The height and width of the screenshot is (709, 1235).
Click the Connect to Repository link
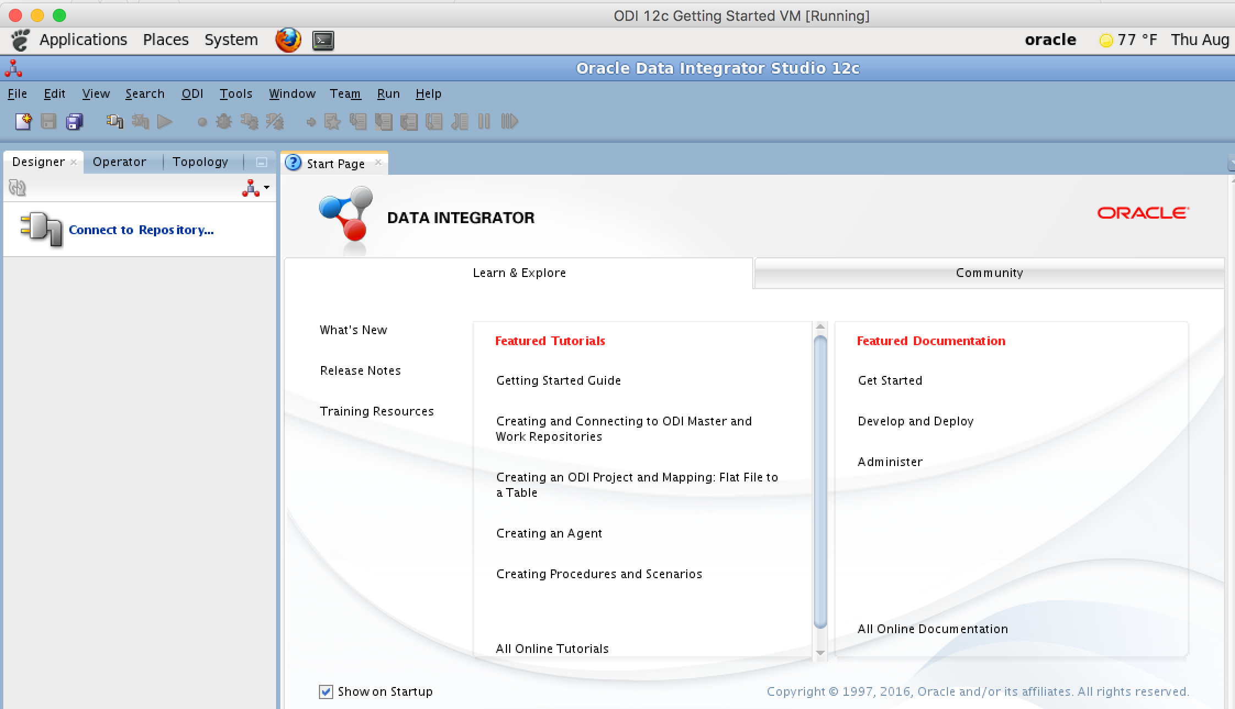[x=141, y=229]
